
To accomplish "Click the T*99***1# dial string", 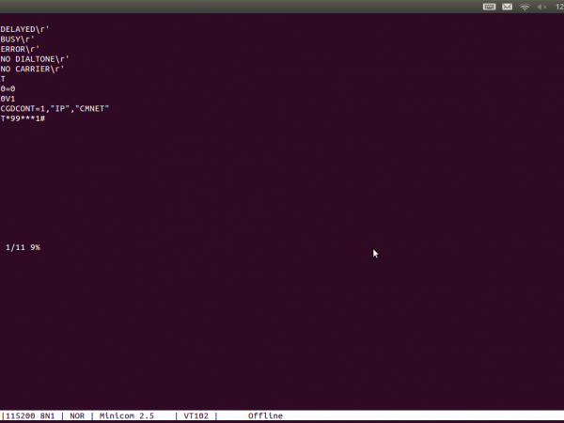I will tap(23, 118).
